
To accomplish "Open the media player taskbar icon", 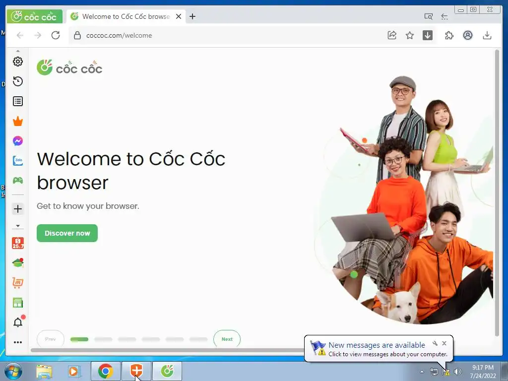I will click(74, 371).
